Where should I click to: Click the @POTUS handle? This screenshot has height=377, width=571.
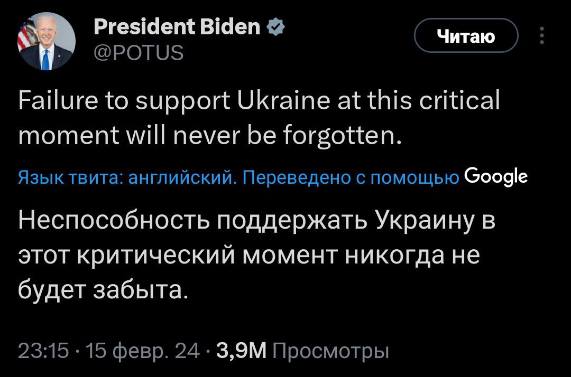[x=138, y=53]
